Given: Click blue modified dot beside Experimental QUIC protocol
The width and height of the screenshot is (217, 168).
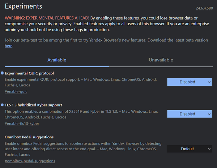Looking at the screenshot, I should [2, 73].
